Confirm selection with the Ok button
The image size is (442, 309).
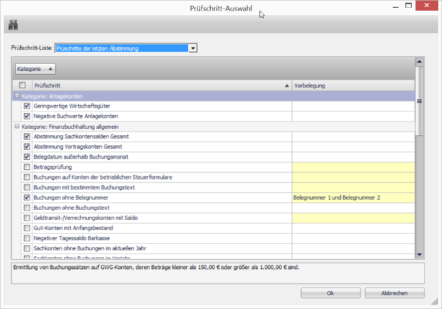tap(330, 293)
